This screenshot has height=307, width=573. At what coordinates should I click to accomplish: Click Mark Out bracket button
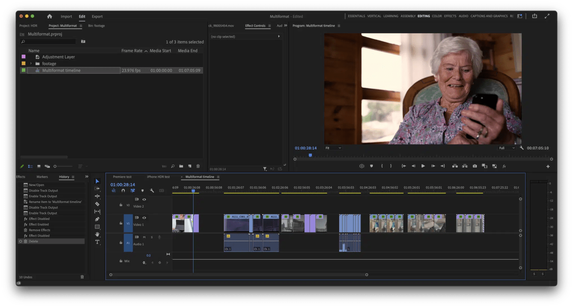[x=391, y=166]
